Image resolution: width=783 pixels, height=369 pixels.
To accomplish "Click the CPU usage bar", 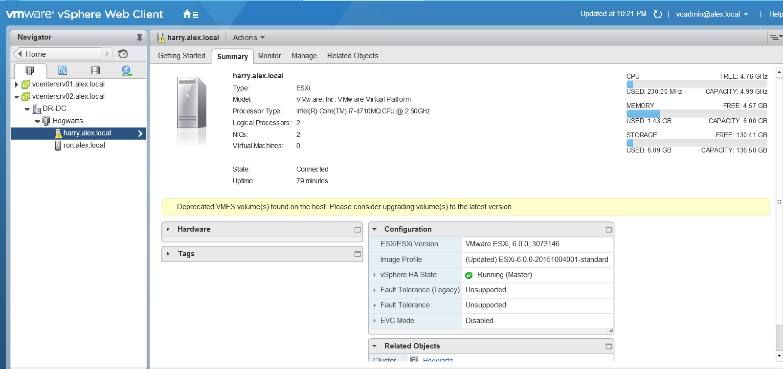I will pos(696,84).
